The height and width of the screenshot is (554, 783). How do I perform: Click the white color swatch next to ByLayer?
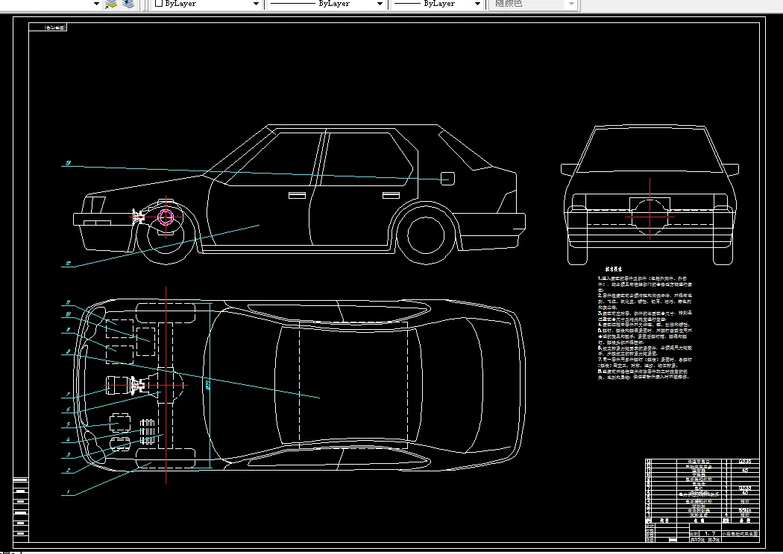pos(158,4)
